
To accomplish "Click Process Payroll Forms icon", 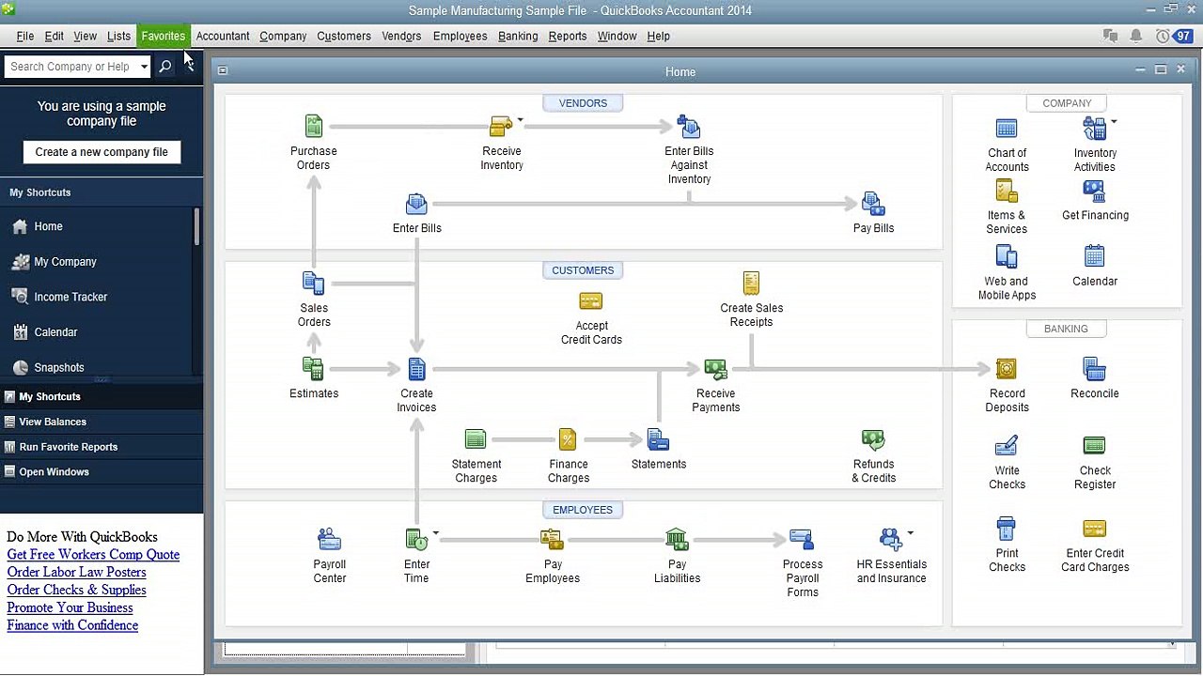I will pos(802,540).
